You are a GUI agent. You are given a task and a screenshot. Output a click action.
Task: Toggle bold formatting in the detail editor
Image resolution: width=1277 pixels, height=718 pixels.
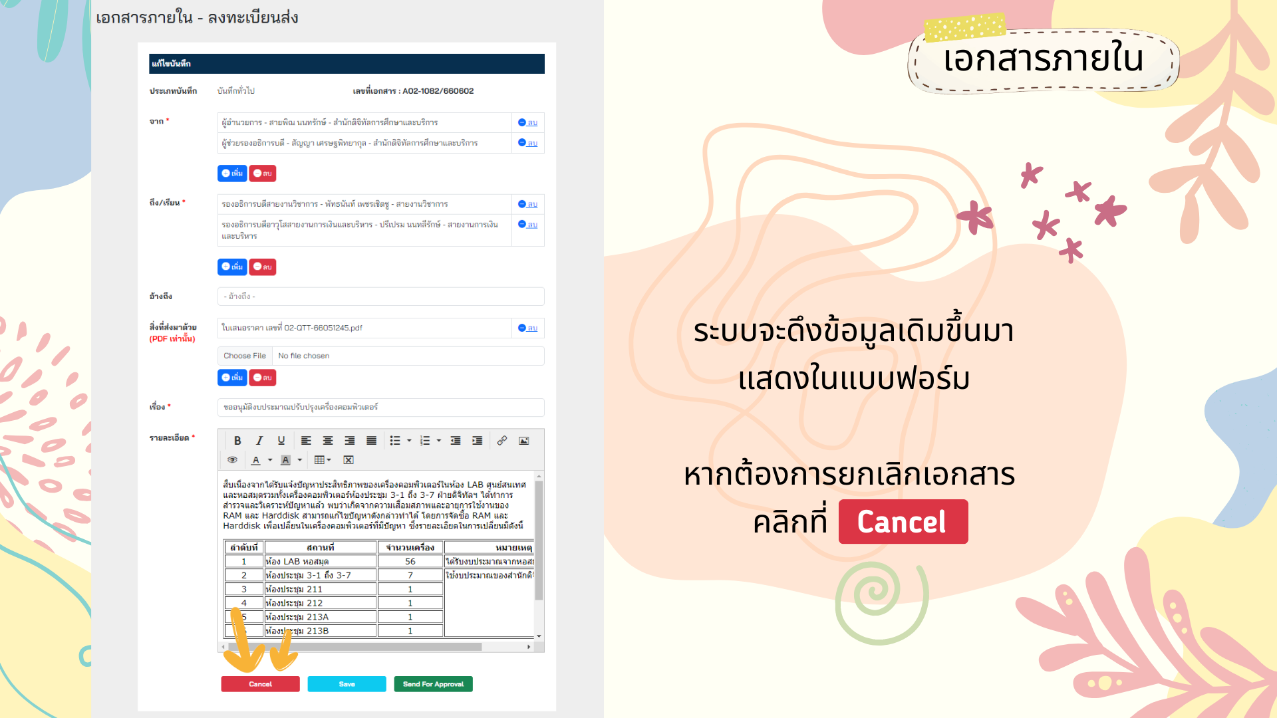pyautogui.click(x=237, y=441)
